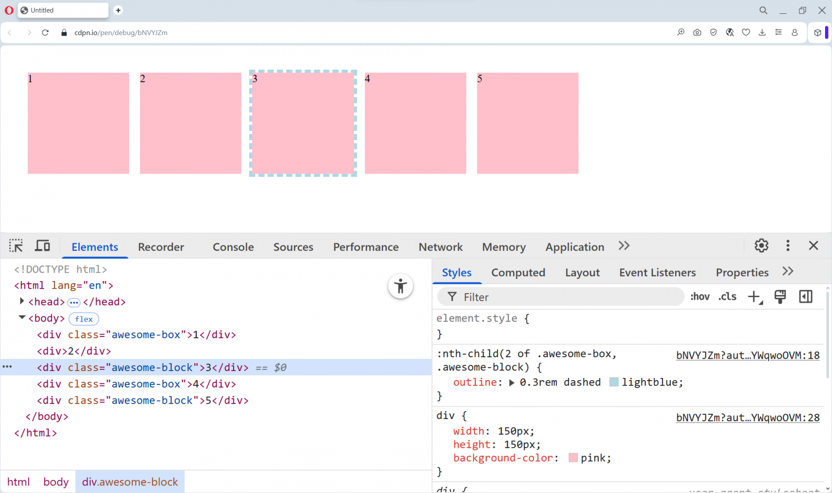The image size is (832, 493).
Task: Open the Network panel
Action: 440,246
